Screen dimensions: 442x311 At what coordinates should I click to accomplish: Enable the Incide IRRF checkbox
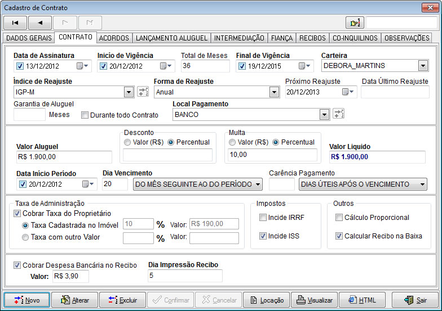[263, 218]
